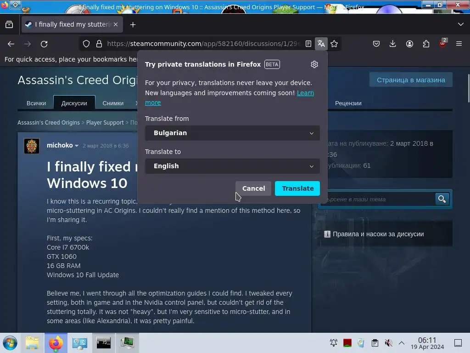470x353 pixels.
Task: Reload the page with the refresh icon
Action: (x=44, y=44)
